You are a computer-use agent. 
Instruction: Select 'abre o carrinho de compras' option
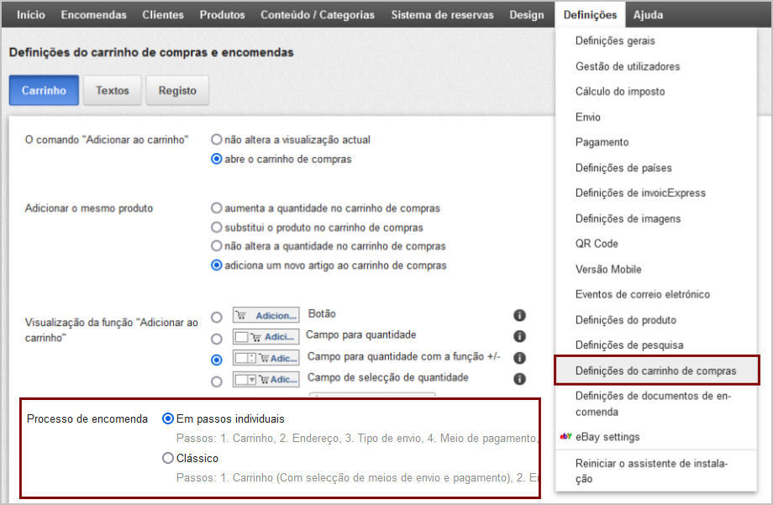(x=216, y=159)
